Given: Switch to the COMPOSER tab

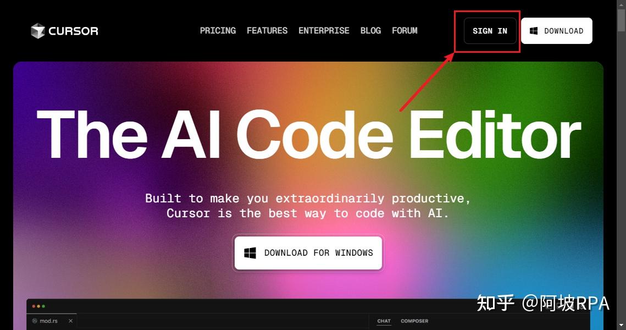Looking at the screenshot, I should click(414, 321).
